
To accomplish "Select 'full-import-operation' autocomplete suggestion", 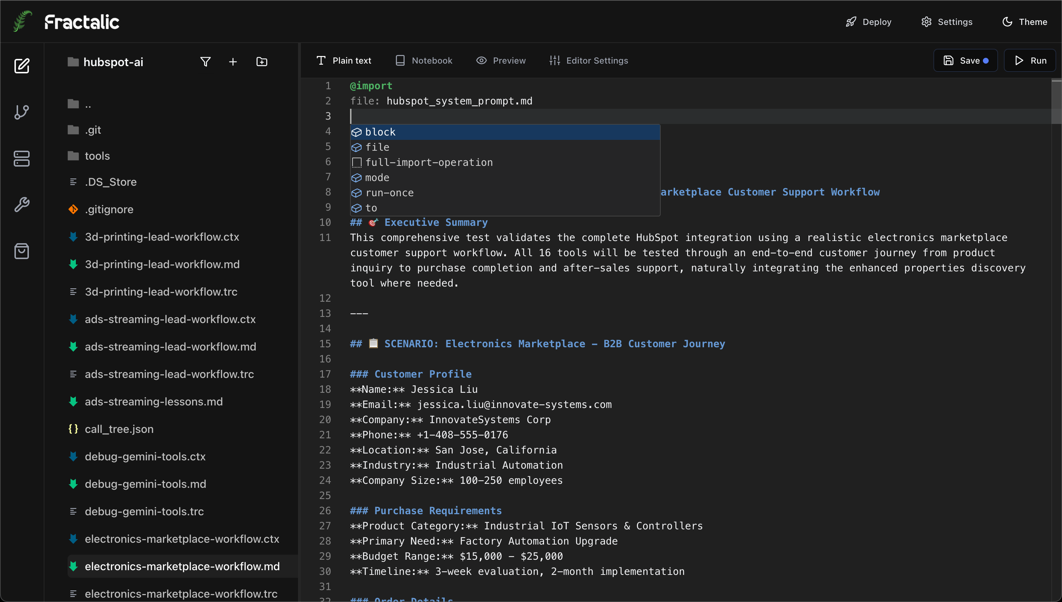I will tap(505, 163).
